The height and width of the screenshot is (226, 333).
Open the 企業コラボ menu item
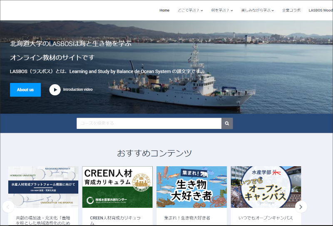coord(291,10)
